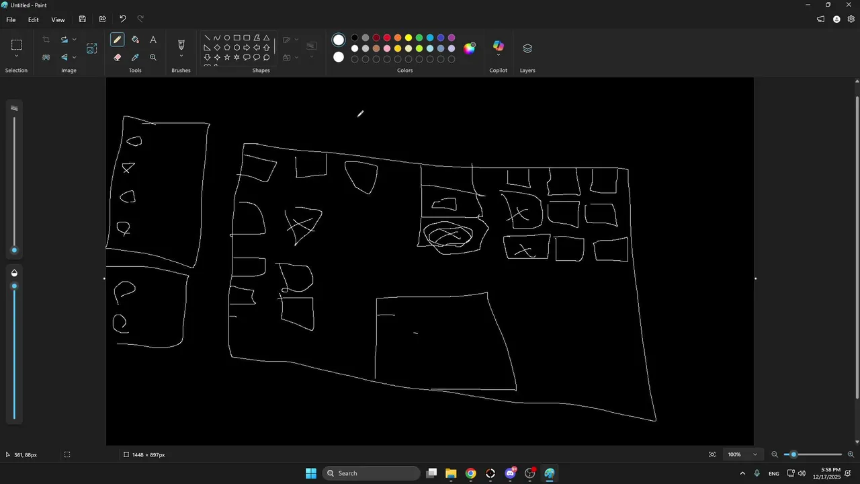Select the Color 1 foreground circle
Screen dimensions: 860x484
click(339, 40)
